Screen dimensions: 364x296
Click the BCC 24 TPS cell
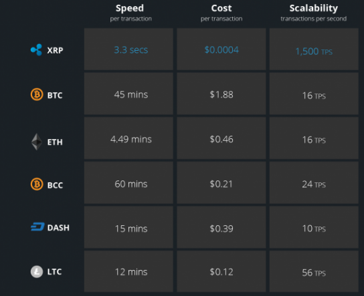click(314, 183)
